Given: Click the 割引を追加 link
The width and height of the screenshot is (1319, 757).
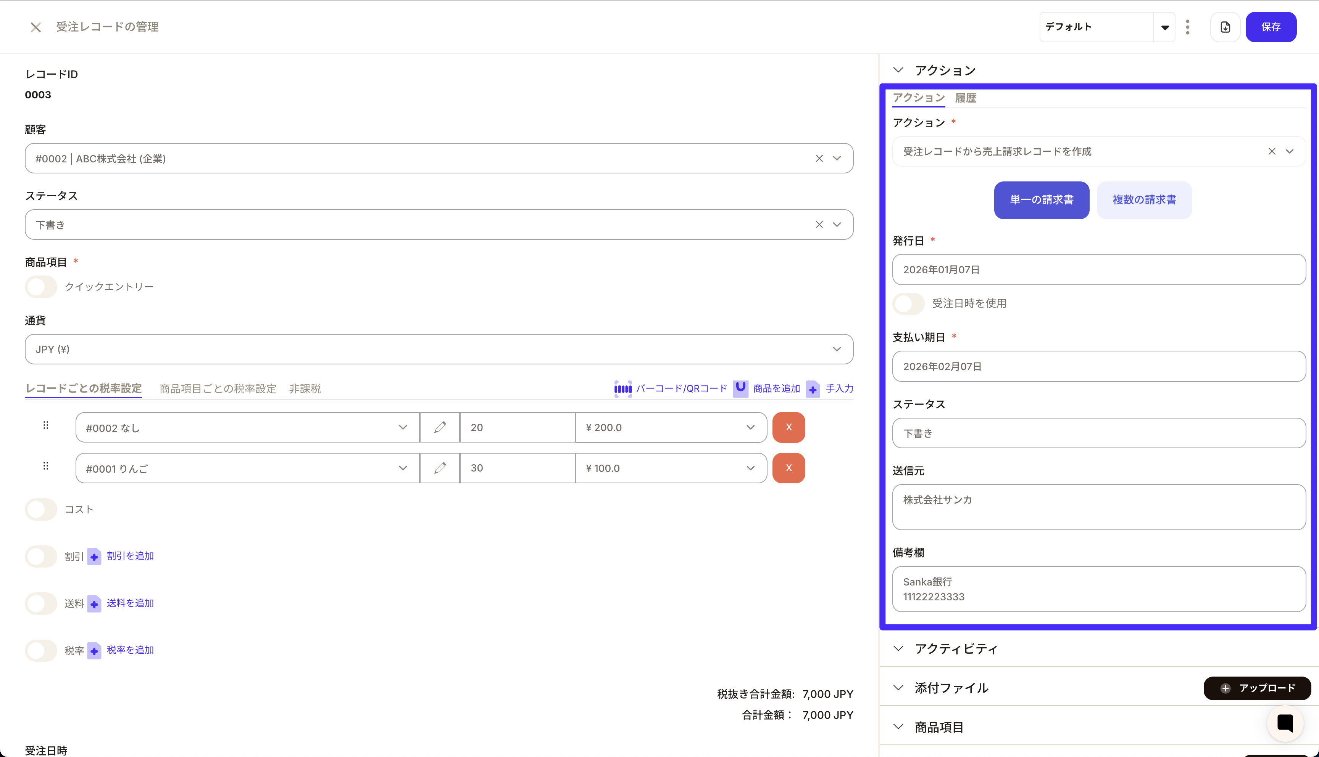Looking at the screenshot, I should [x=130, y=556].
